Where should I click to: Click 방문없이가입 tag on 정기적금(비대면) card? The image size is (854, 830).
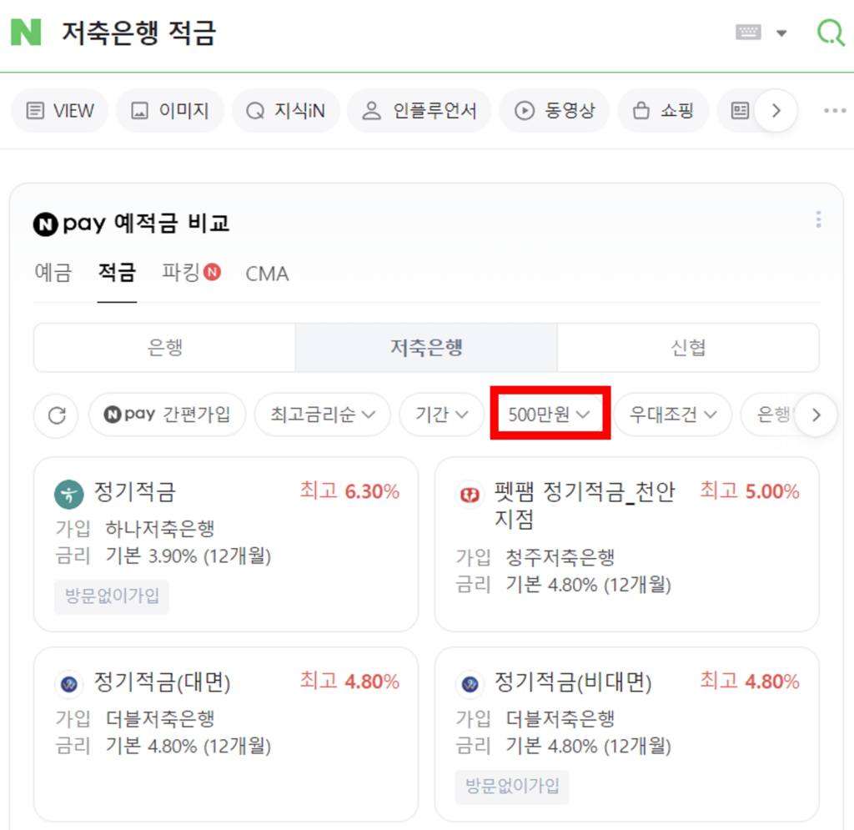[x=512, y=787]
